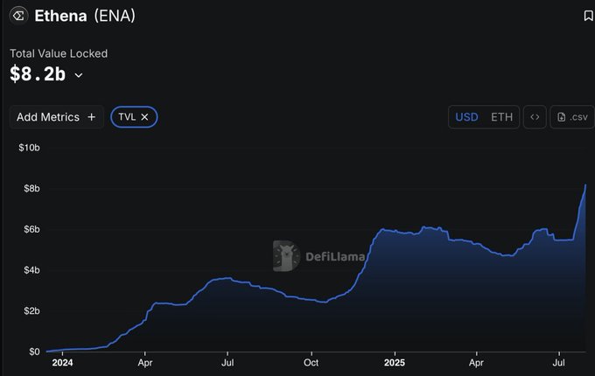Remove the TVL metric chip
The width and height of the screenshot is (595, 376).
click(144, 117)
